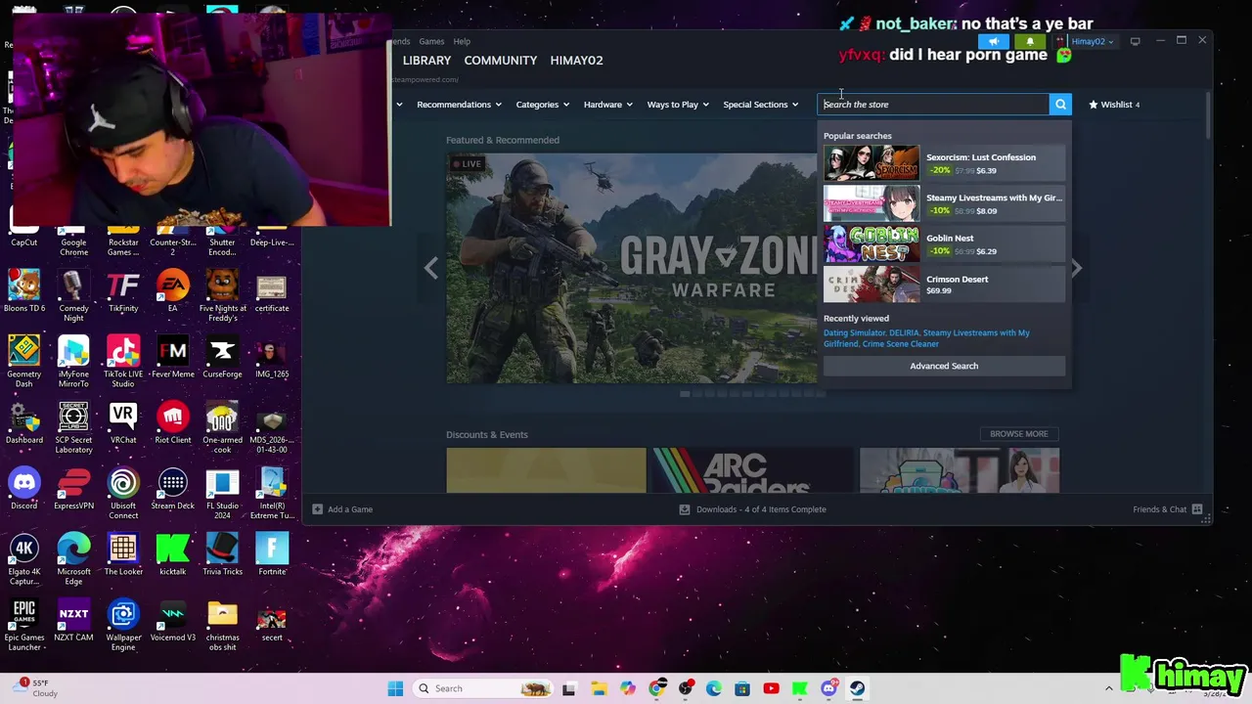The height and width of the screenshot is (704, 1252).
Task: Click Add a Game plus icon
Action: pyautogui.click(x=317, y=509)
